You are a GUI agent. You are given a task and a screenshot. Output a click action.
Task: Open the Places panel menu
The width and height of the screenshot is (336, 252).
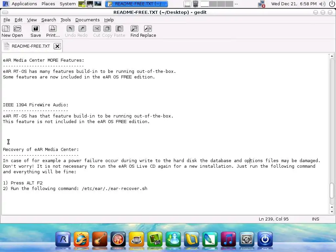pyautogui.click(x=48, y=4)
